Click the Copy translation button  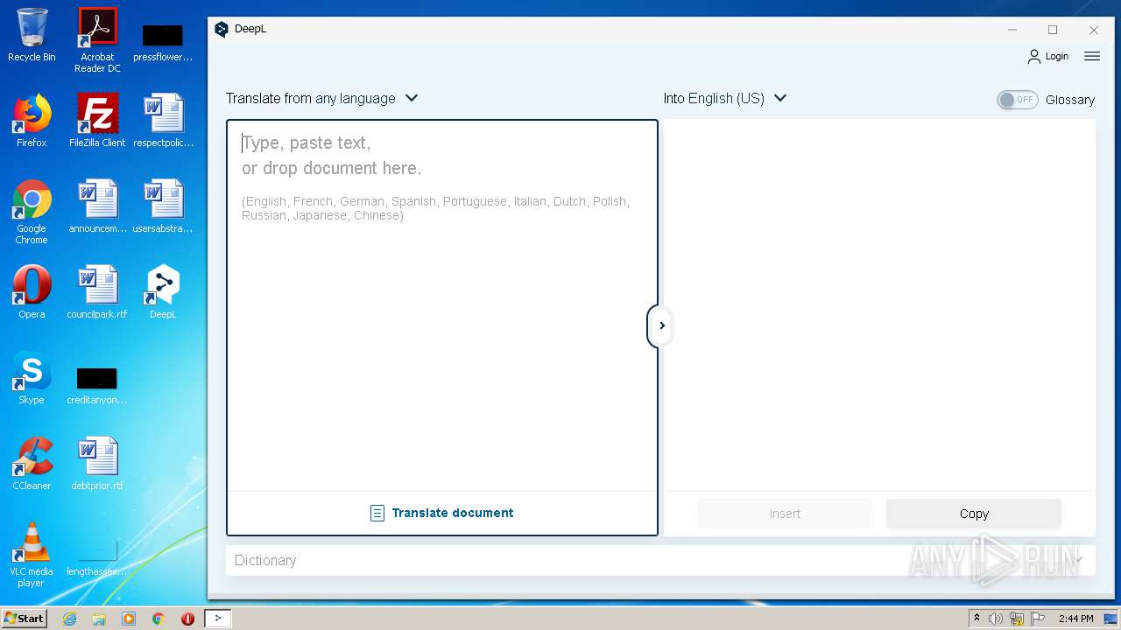(974, 514)
